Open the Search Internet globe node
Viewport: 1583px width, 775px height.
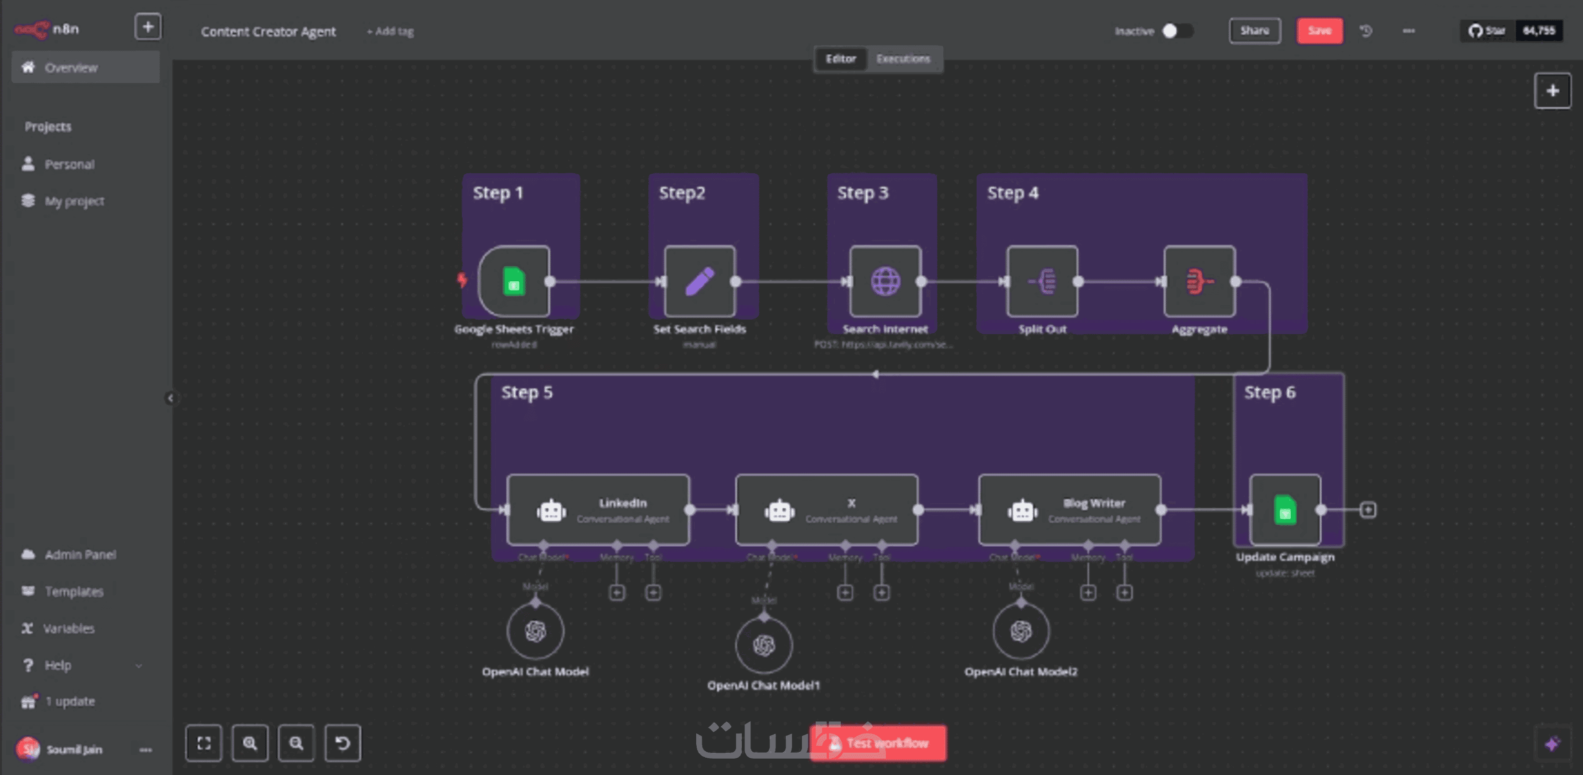click(885, 281)
